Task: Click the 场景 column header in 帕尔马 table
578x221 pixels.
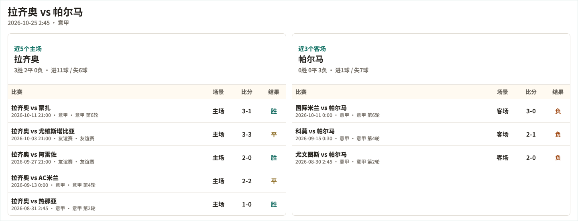Action: (x=503, y=92)
